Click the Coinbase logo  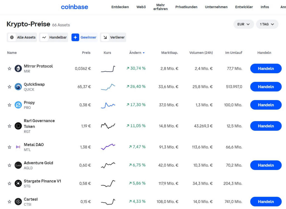click(x=74, y=7)
